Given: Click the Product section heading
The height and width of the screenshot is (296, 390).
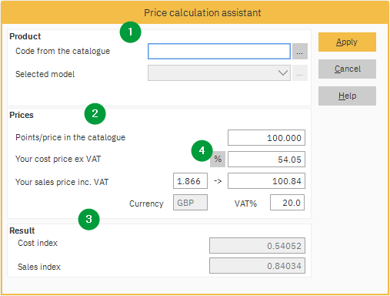Looking at the screenshot, I should click(x=25, y=36).
